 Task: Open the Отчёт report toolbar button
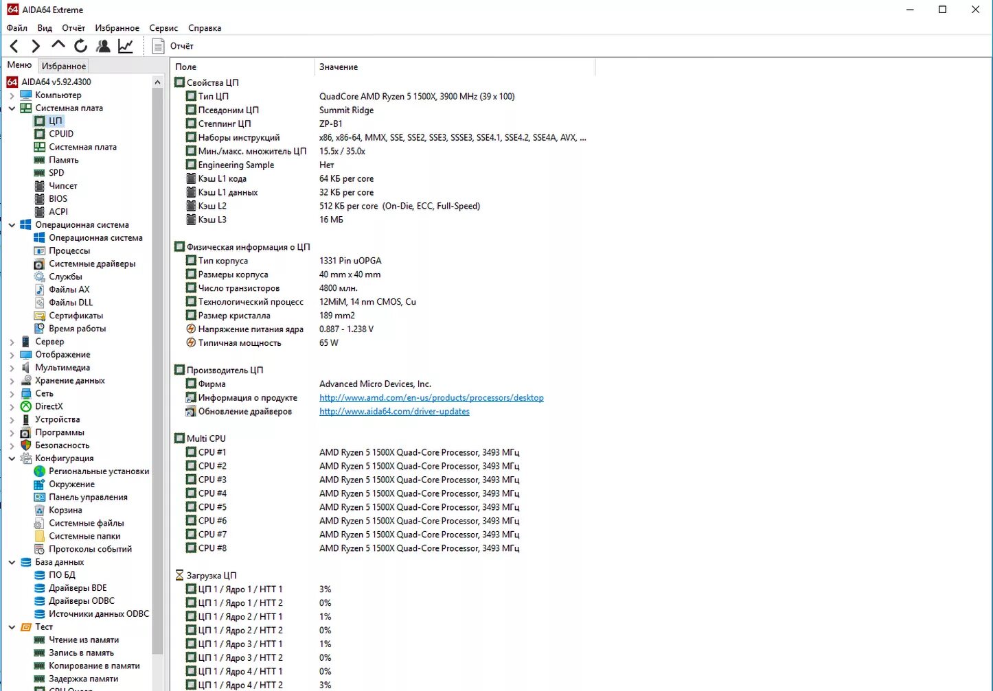click(173, 46)
